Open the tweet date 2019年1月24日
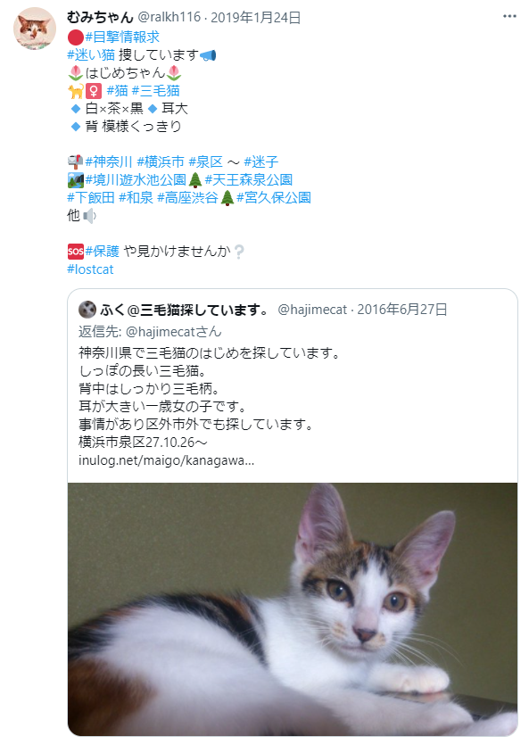The height and width of the screenshot is (745, 529). [255, 18]
